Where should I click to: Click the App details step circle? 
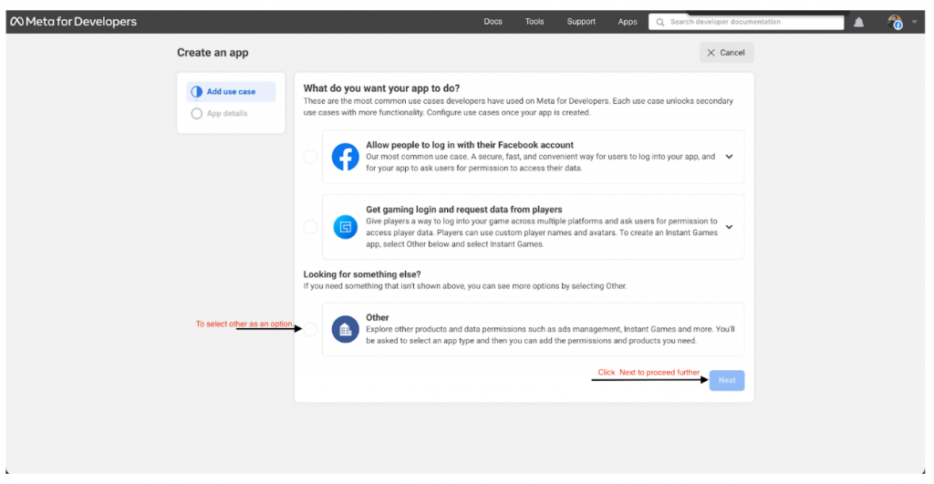pyautogui.click(x=197, y=113)
